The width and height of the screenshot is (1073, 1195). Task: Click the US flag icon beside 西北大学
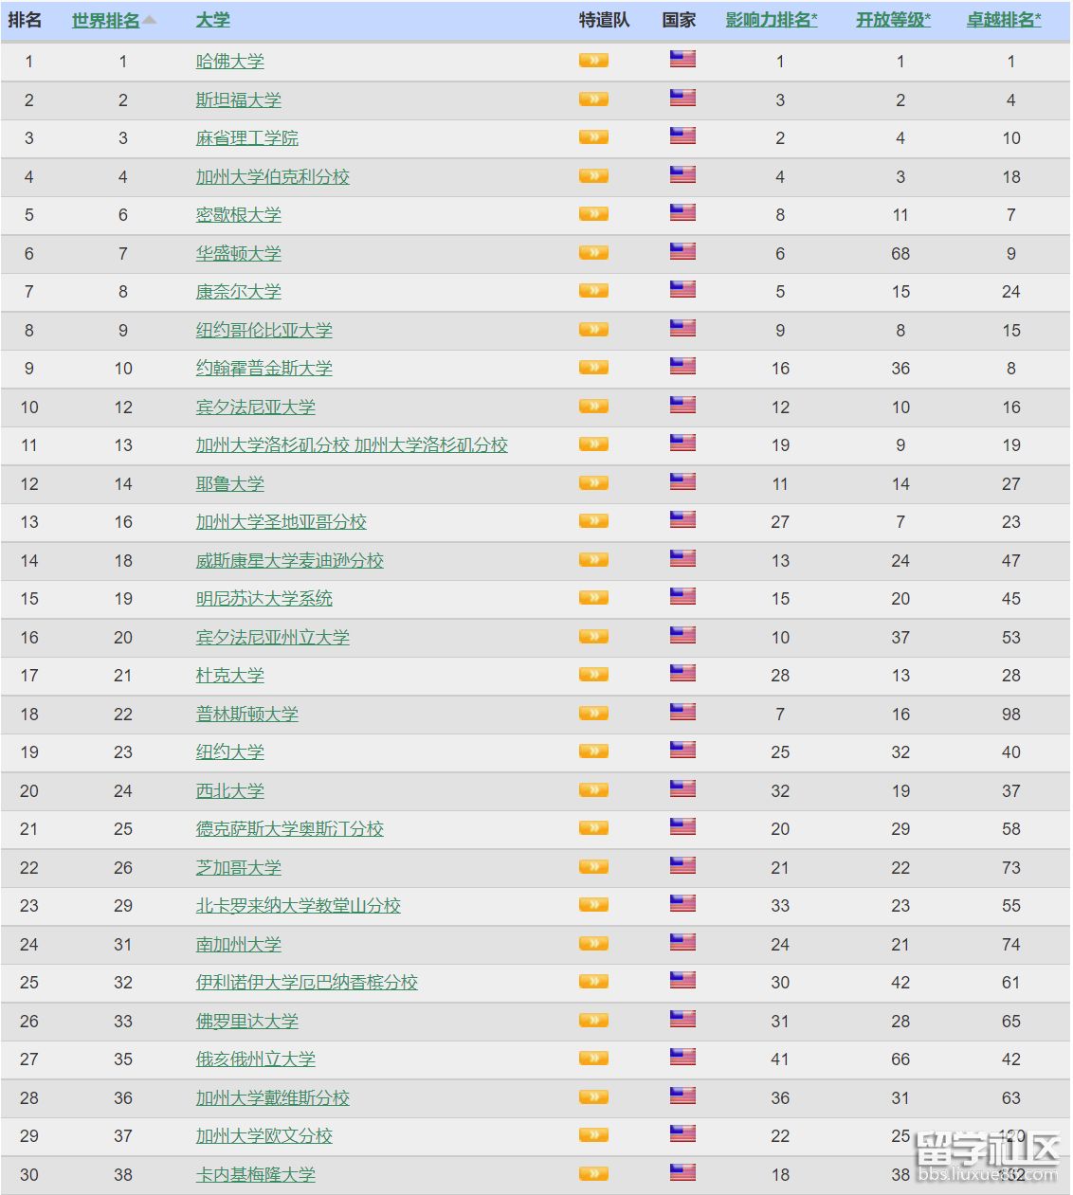pos(682,788)
